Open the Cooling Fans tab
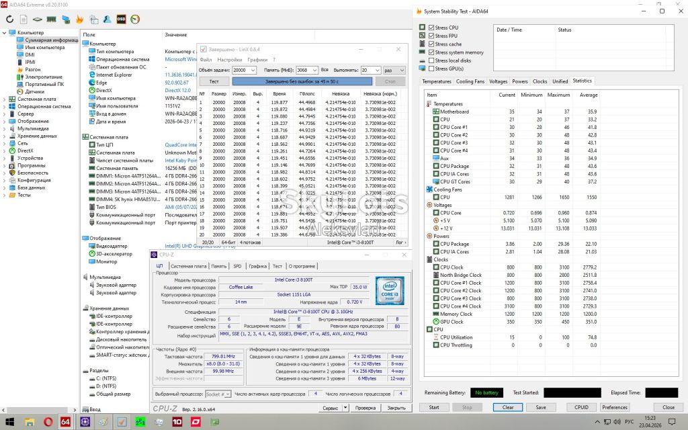Image resolution: width=688 pixels, height=430 pixels. click(470, 81)
